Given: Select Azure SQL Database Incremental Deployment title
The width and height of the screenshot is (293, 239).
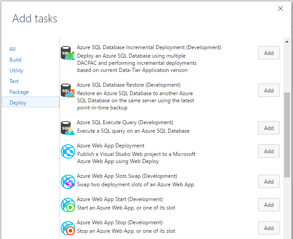Looking at the screenshot, I should [149, 47].
